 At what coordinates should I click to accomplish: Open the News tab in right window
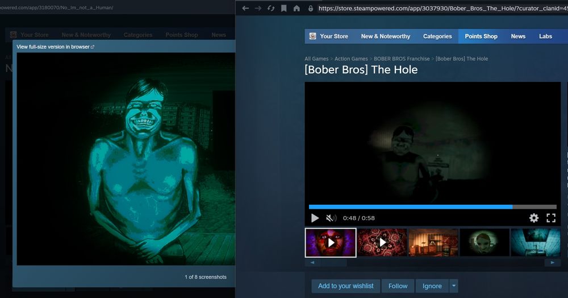pos(518,36)
